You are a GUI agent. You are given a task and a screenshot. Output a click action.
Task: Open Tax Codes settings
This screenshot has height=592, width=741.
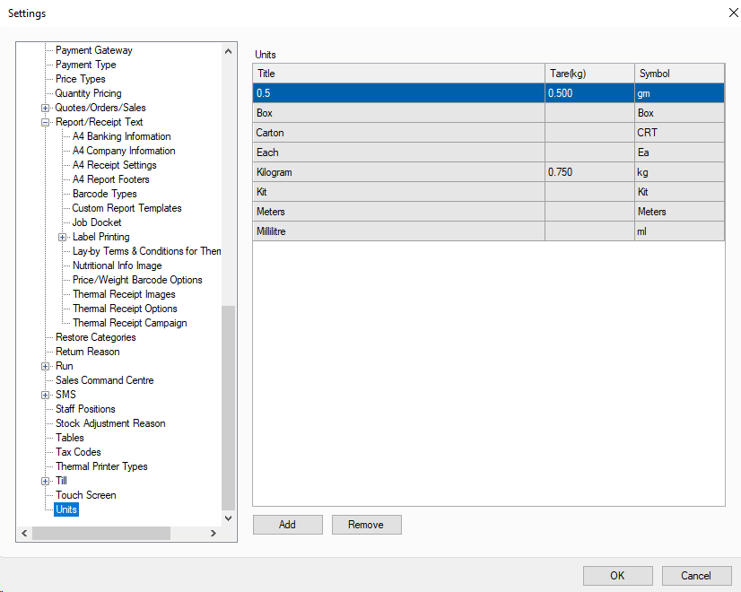78,452
